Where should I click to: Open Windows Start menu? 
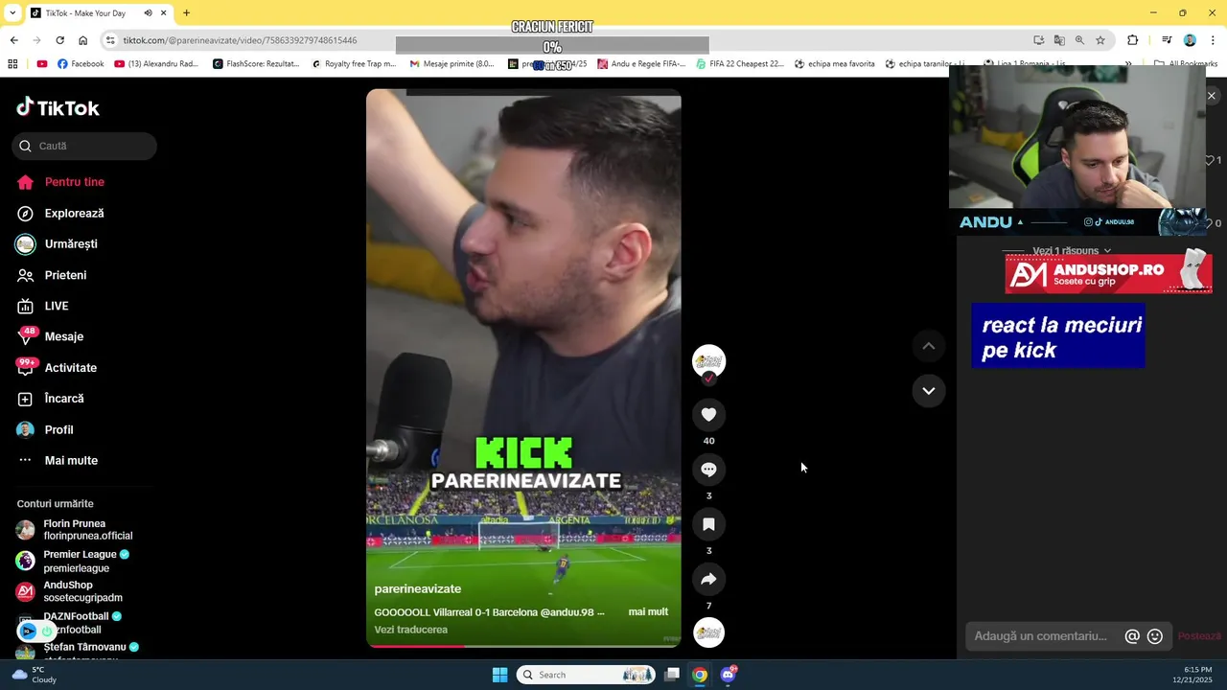pyautogui.click(x=499, y=675)
